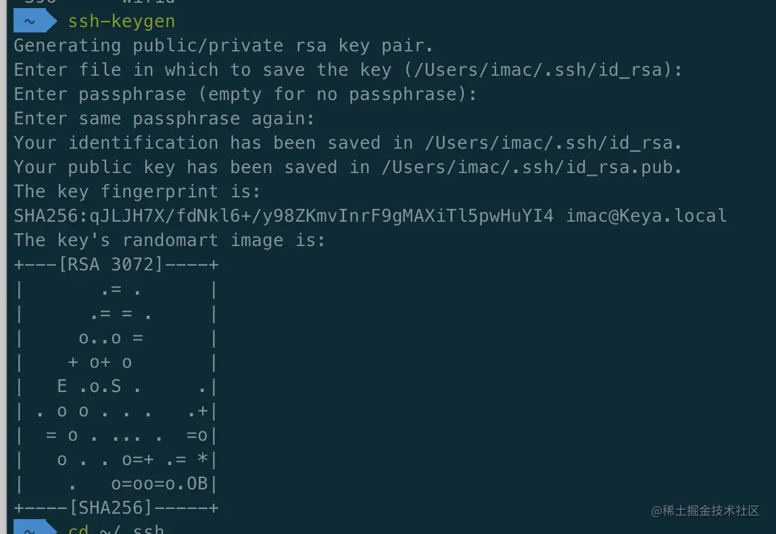The width and height of the screenshot is (776, 534).
Task: Click the blue prompt arrow beside cd command
Action: tap(35, 527)
